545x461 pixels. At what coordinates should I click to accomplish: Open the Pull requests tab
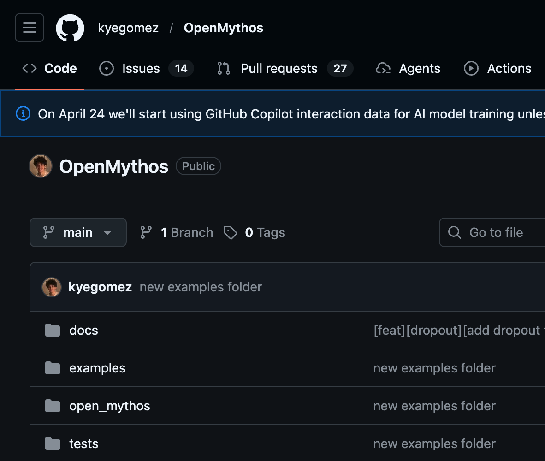284,68
